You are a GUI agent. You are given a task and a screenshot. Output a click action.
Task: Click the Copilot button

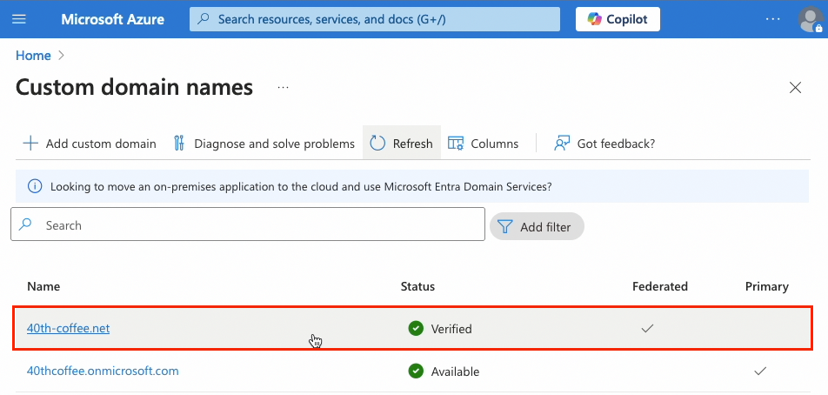pyautogui.click(x=618, y=19)
